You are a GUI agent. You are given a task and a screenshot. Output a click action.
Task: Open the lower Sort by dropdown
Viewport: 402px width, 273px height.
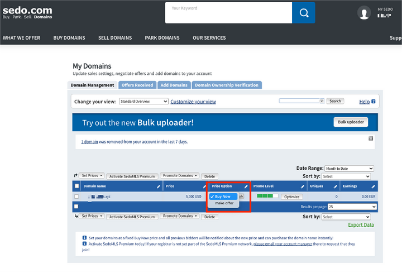click(x=346, y=217)
